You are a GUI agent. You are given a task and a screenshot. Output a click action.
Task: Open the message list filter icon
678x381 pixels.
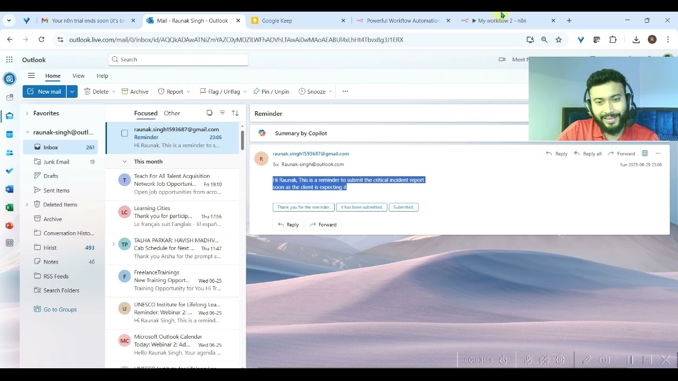coord(222,113)
